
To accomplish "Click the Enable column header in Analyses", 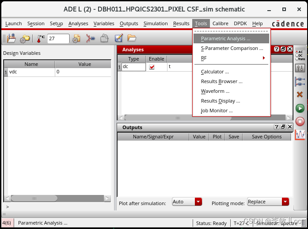I will [x=156, y=59].
